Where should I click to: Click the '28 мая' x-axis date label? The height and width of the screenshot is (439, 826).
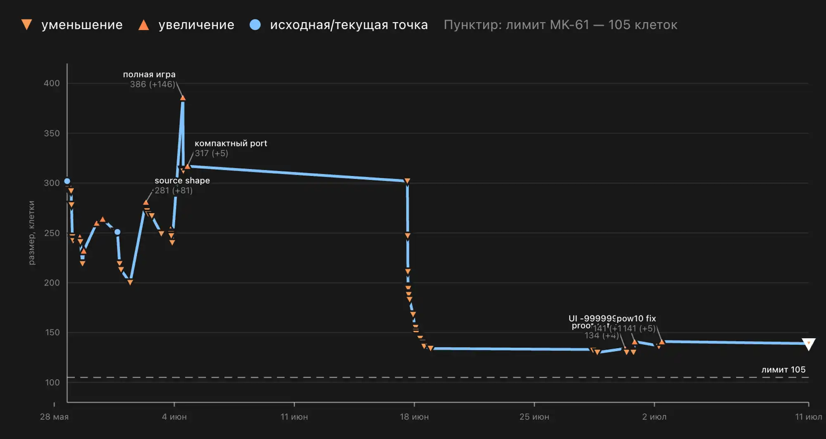[54, 417]
